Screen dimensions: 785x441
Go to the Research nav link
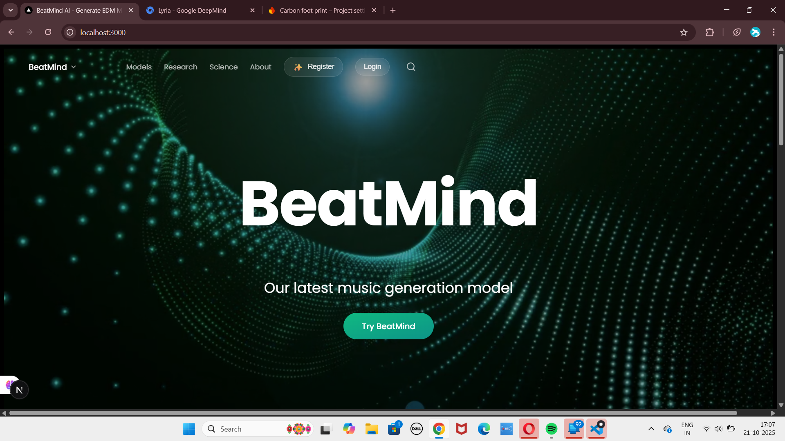(x=180, y=67)
